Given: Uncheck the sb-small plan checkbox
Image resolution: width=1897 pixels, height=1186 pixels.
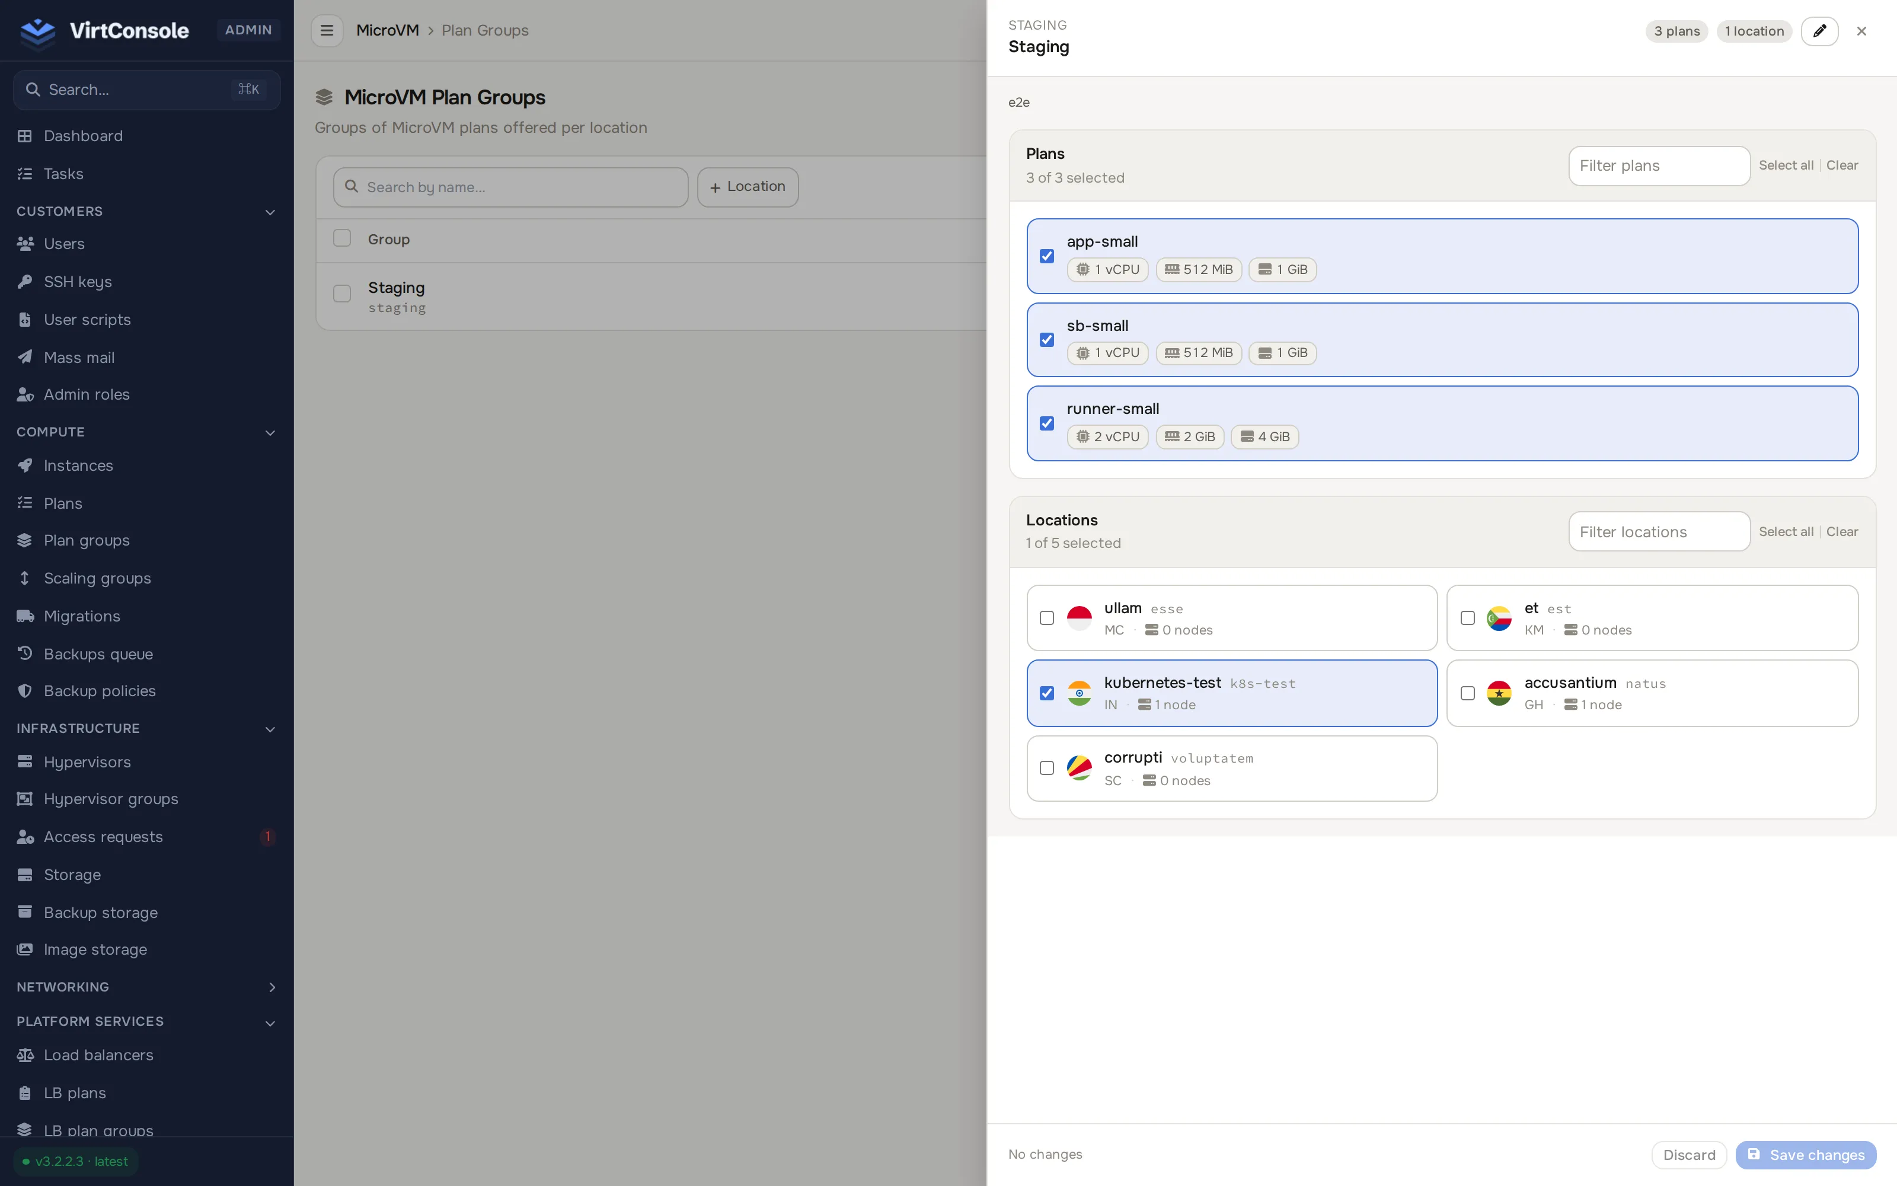Looking at the screenshot, I should [1046, 340].
